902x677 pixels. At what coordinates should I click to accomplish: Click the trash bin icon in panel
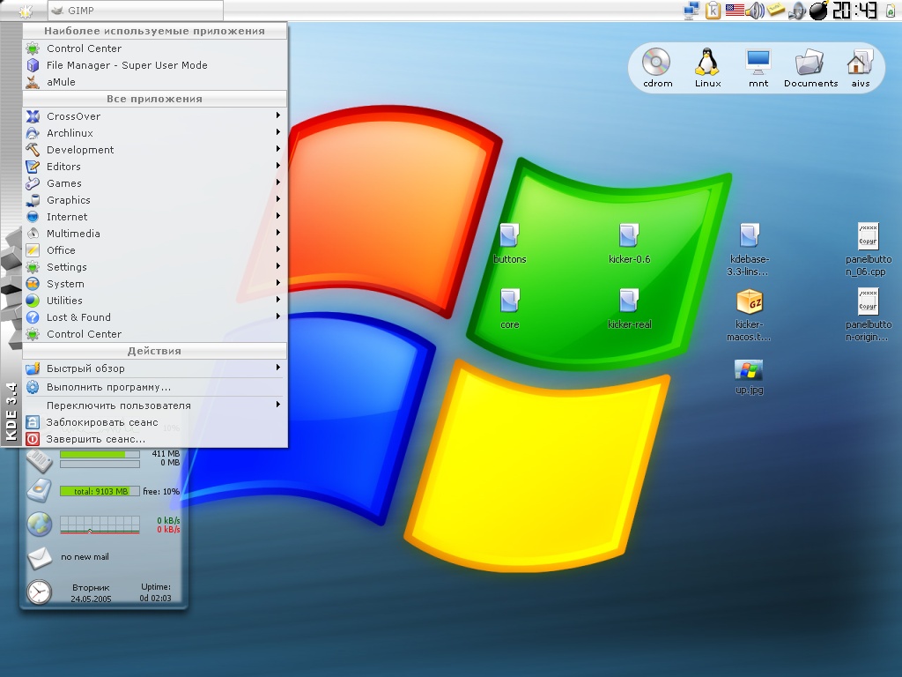click(x=890, y=11)
